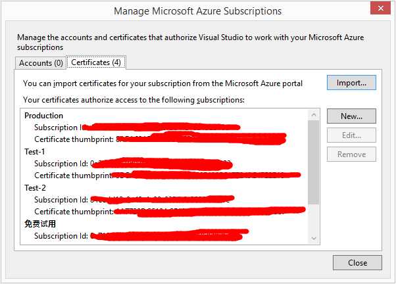Click Subscription Id line under 免费试用

pos(141,236)
